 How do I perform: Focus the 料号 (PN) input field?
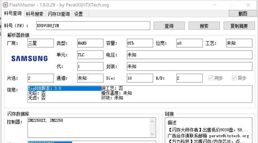tap(93, 26)
